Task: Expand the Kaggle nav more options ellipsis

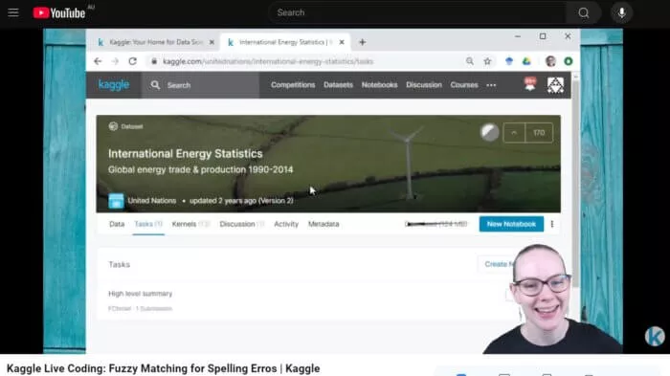Action: 491,85
